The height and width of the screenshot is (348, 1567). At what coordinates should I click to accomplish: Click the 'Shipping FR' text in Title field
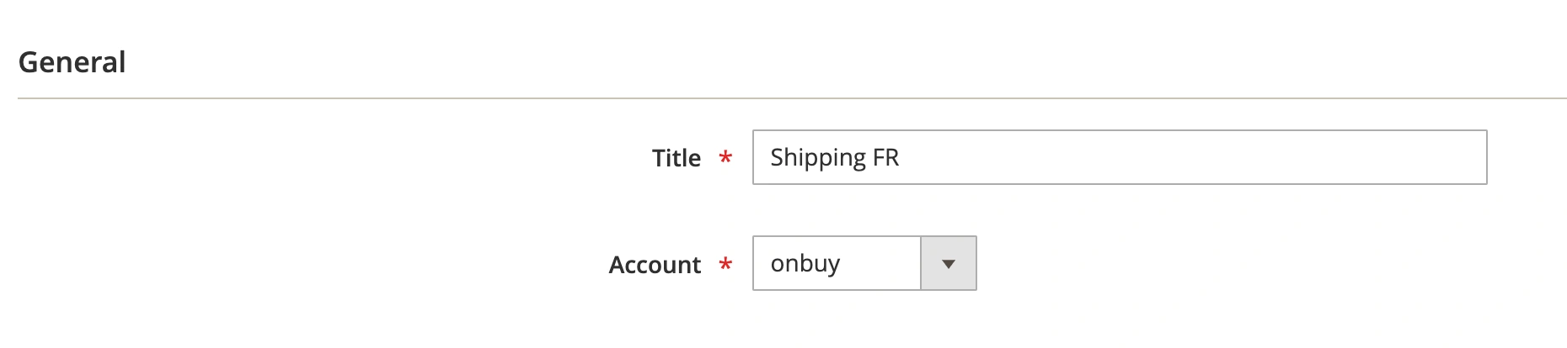[834, 157]
